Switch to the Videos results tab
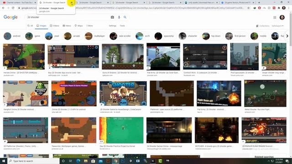The width and height of the screenshot is (292, 164). click(x=54, y=26)
